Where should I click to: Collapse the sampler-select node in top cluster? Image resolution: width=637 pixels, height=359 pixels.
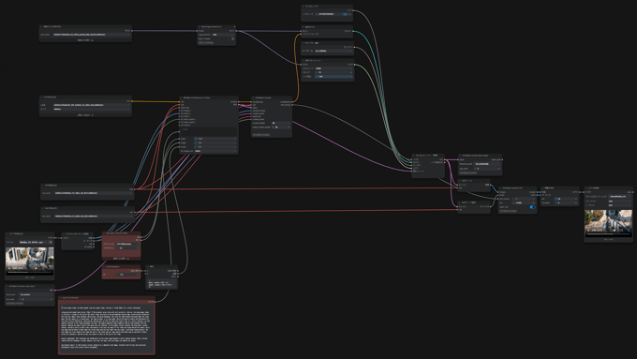(304, 43)
